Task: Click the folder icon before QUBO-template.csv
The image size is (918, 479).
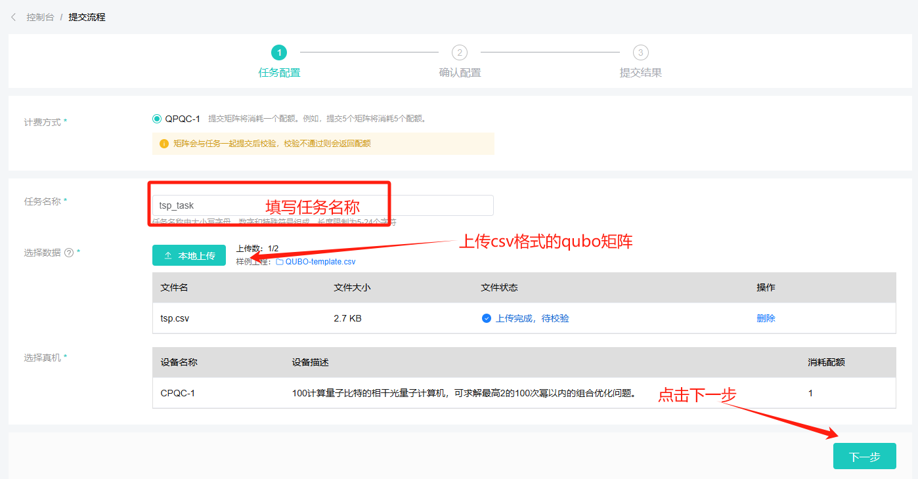Action: point(280,261)
